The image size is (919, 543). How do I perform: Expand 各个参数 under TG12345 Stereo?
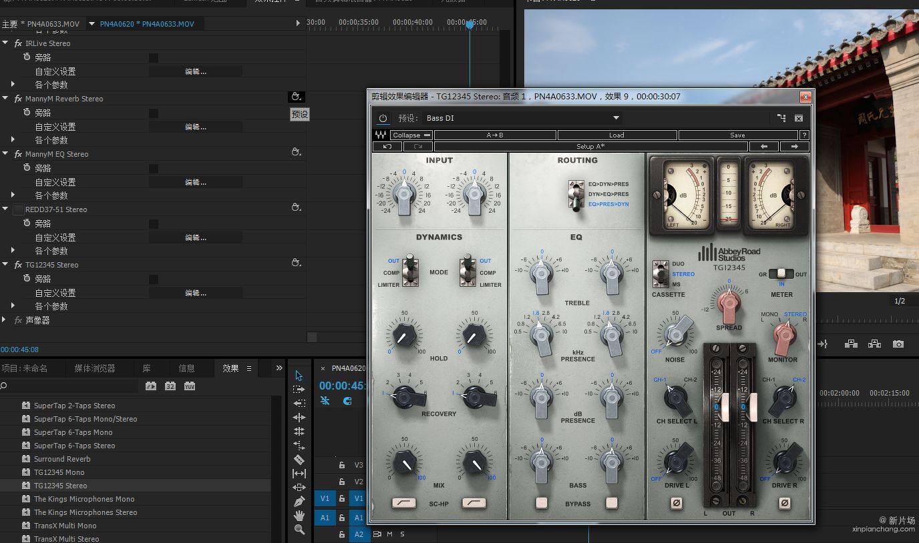point(13,306)
